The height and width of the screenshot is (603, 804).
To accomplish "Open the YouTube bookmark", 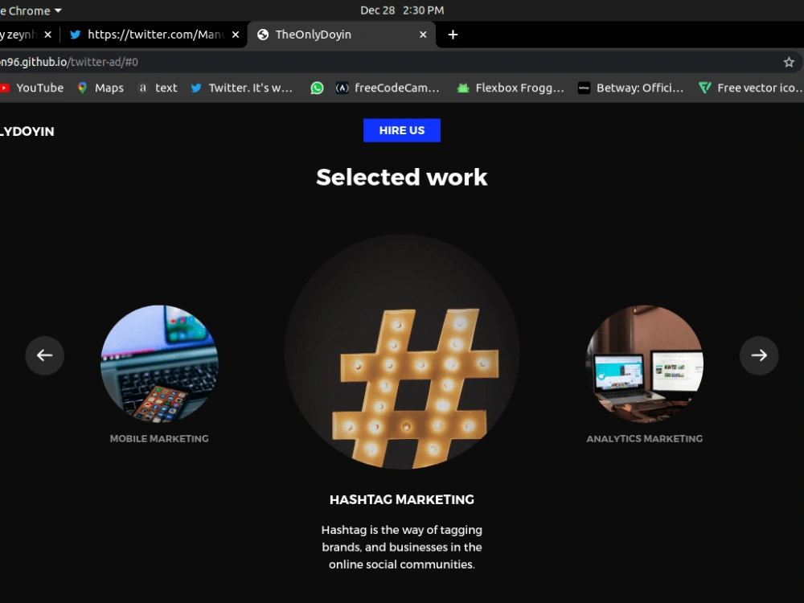I will click(32, 88).
